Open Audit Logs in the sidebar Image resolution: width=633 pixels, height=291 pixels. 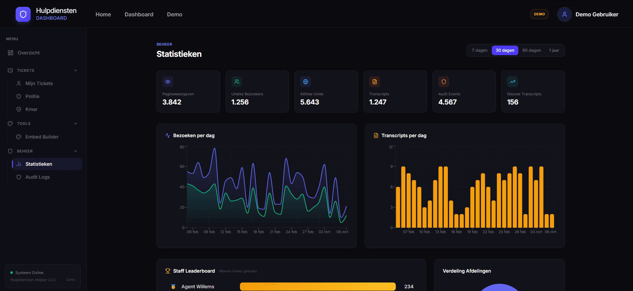[x=37, y=177]
